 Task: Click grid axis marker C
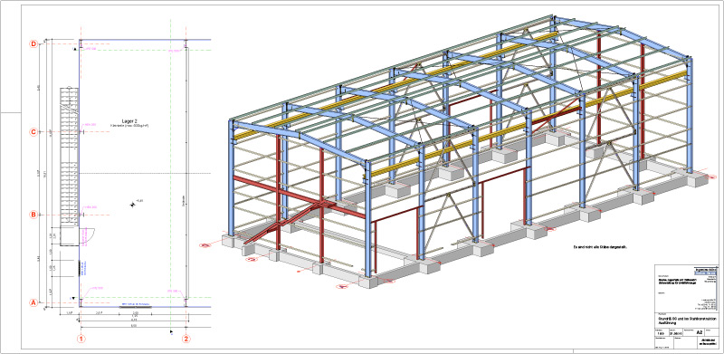(x=33, y=131)
